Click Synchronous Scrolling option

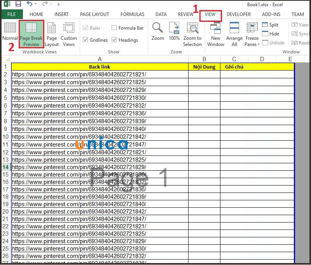(x=300, y=34)
